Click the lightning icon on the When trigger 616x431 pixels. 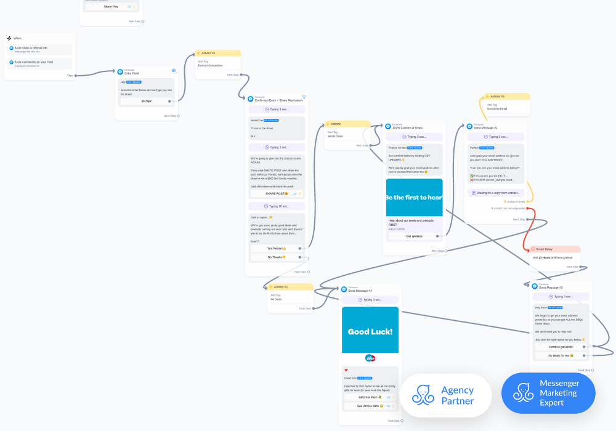(9, 38)
